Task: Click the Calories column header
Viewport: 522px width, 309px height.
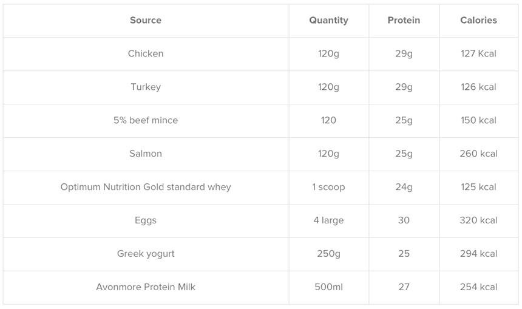Action: pos(478,20)
